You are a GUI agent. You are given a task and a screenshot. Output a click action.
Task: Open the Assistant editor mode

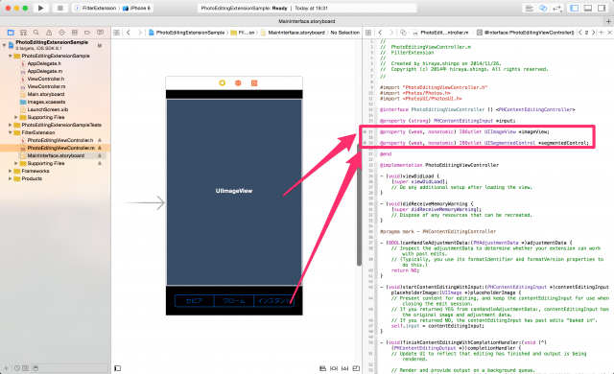click(x=543, y=8)
